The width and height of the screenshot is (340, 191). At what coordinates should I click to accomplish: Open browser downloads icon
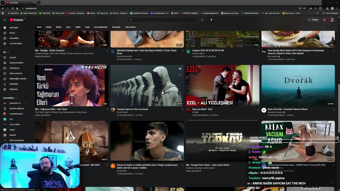click(328, 8)
